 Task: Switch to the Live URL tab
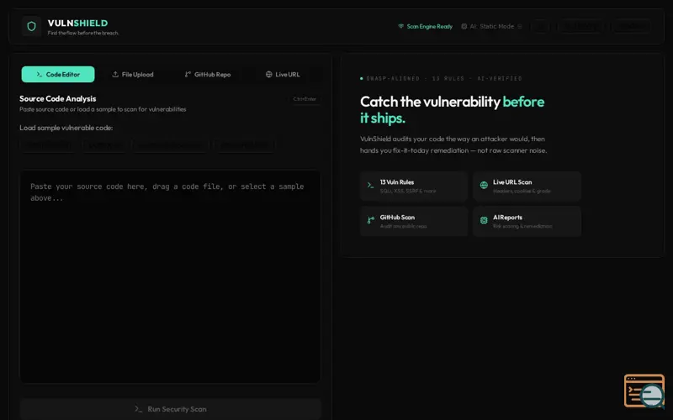(283, 75)
